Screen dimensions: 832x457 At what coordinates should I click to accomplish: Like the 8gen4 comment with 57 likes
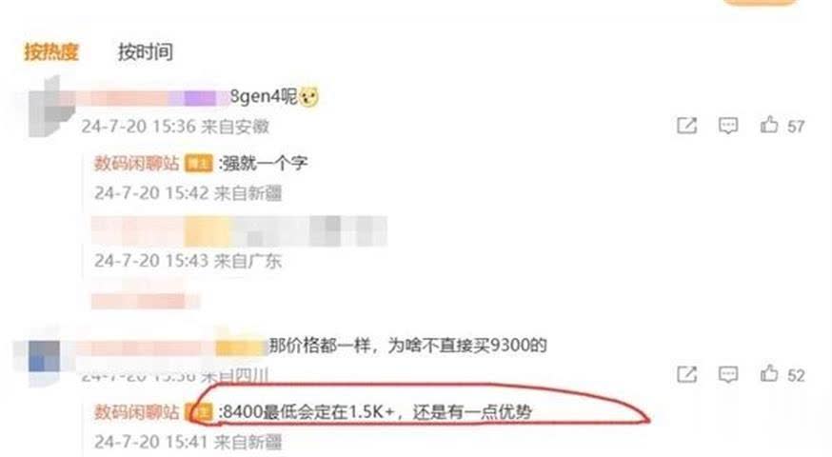(769, 126)
